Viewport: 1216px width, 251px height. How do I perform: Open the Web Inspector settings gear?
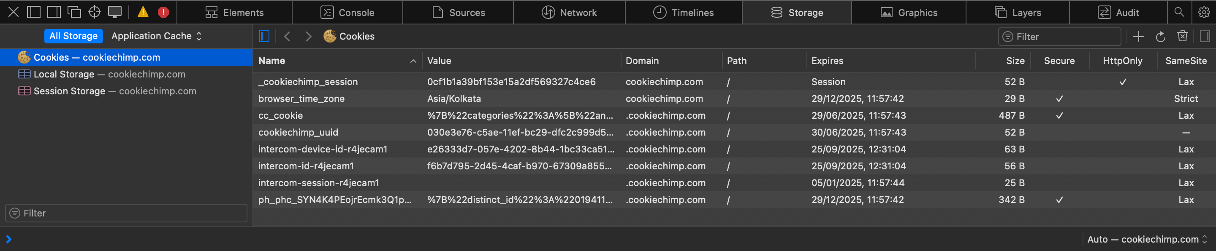1204,12
